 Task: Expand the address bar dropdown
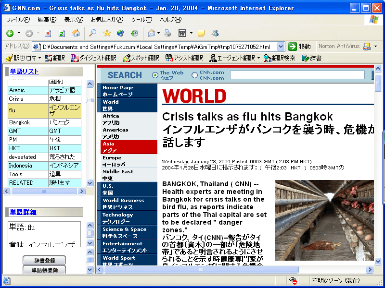click(x=281, y=47)
